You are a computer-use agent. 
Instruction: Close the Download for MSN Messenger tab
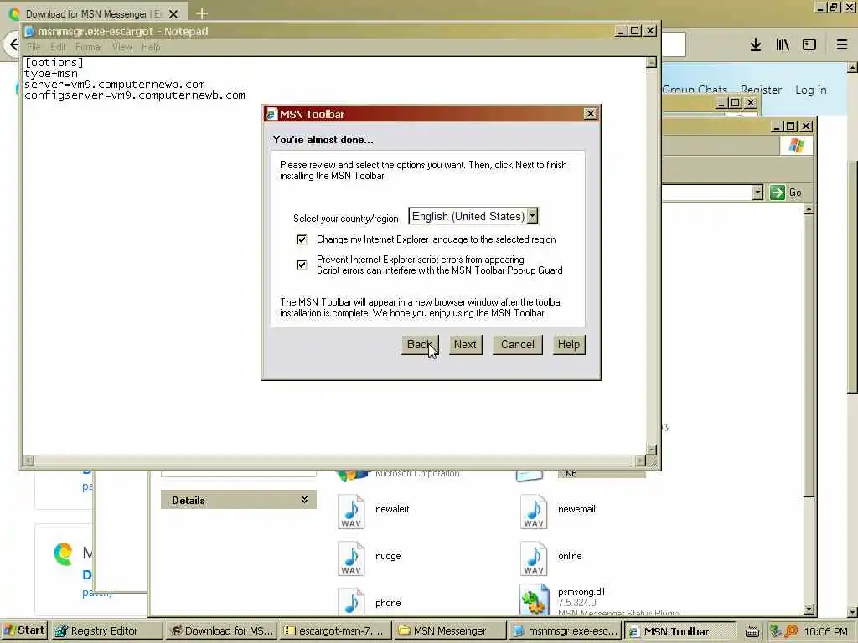point(173,13)
